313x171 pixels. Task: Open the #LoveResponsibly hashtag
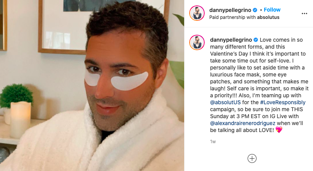(283, 102)
